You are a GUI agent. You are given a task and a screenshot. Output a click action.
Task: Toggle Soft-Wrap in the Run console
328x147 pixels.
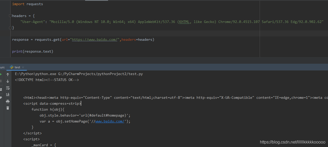point(8,88)
